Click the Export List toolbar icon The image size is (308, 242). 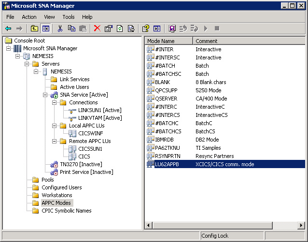[x=130, y=28]
